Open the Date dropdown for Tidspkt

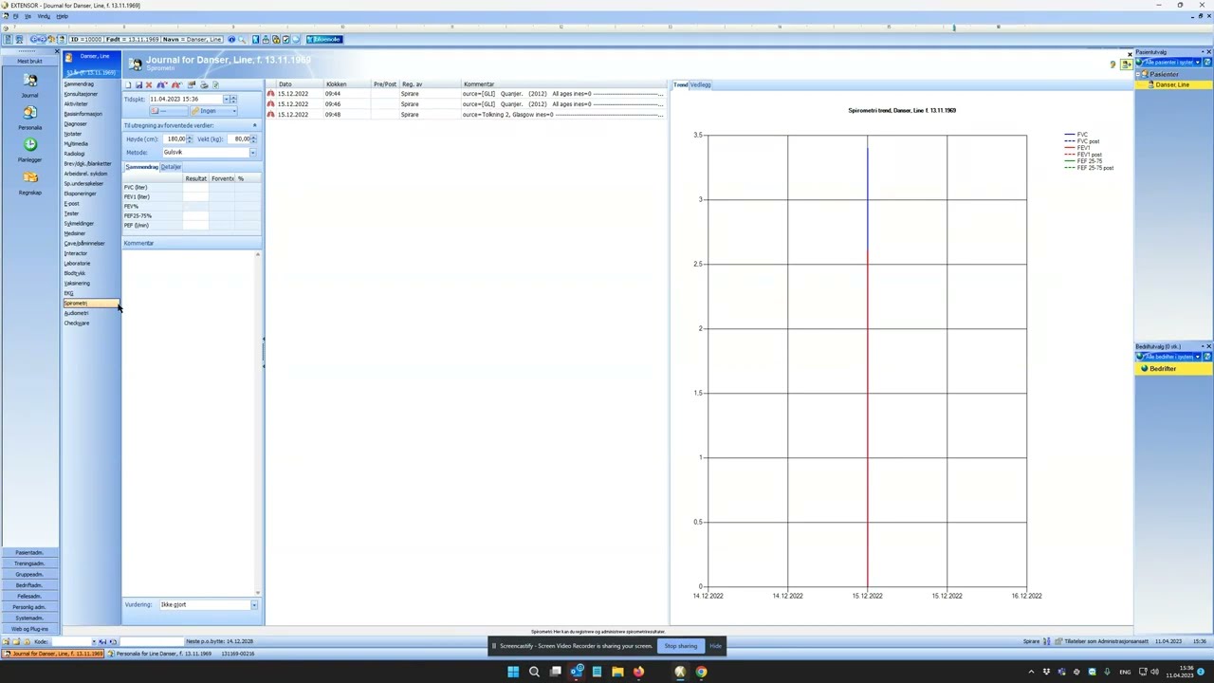pos(226,100)
